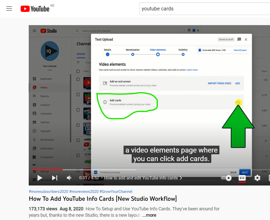The image size is (270, 220).
Task: Open the YouTube hamburger guide menu
Action: click(9, 8)
